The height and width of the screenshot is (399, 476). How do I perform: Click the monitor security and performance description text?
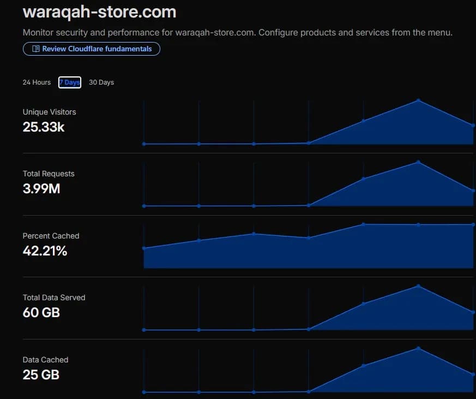point(238,33)
